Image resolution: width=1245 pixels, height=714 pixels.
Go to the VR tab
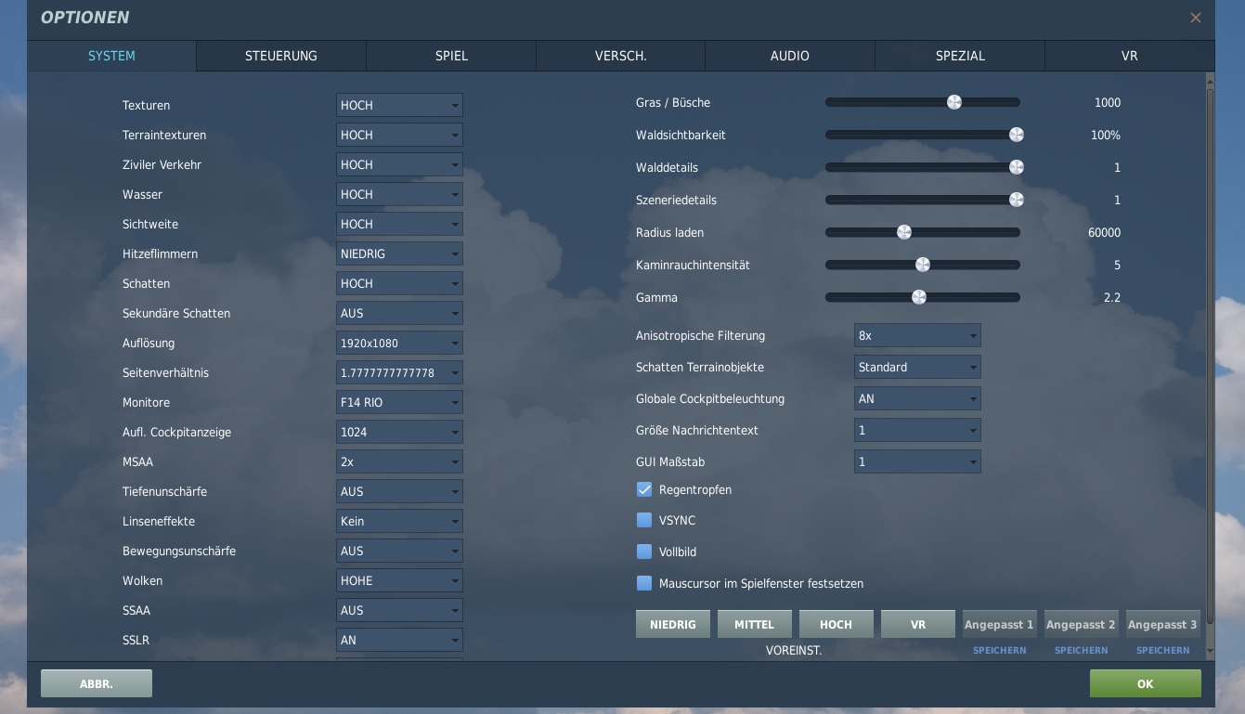coord(1129,56)
